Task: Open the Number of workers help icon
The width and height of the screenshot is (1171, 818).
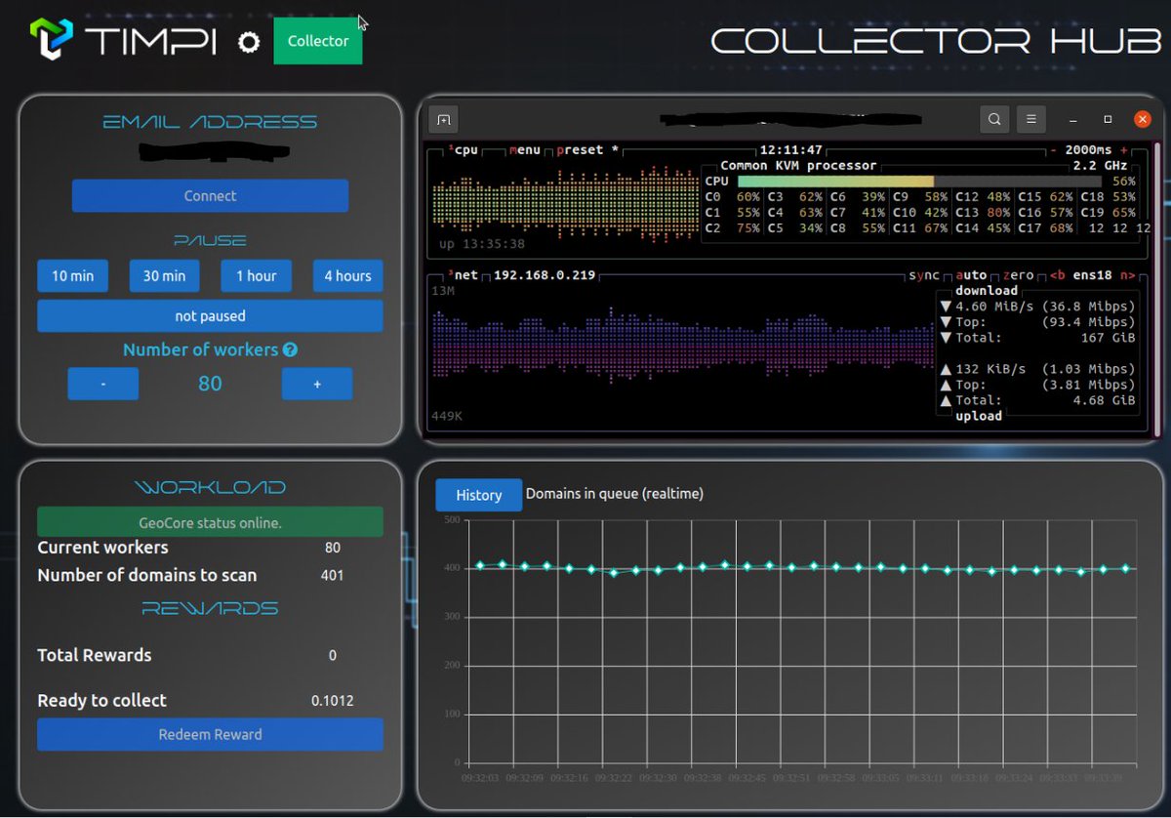Action: click(x=290, y=349)
